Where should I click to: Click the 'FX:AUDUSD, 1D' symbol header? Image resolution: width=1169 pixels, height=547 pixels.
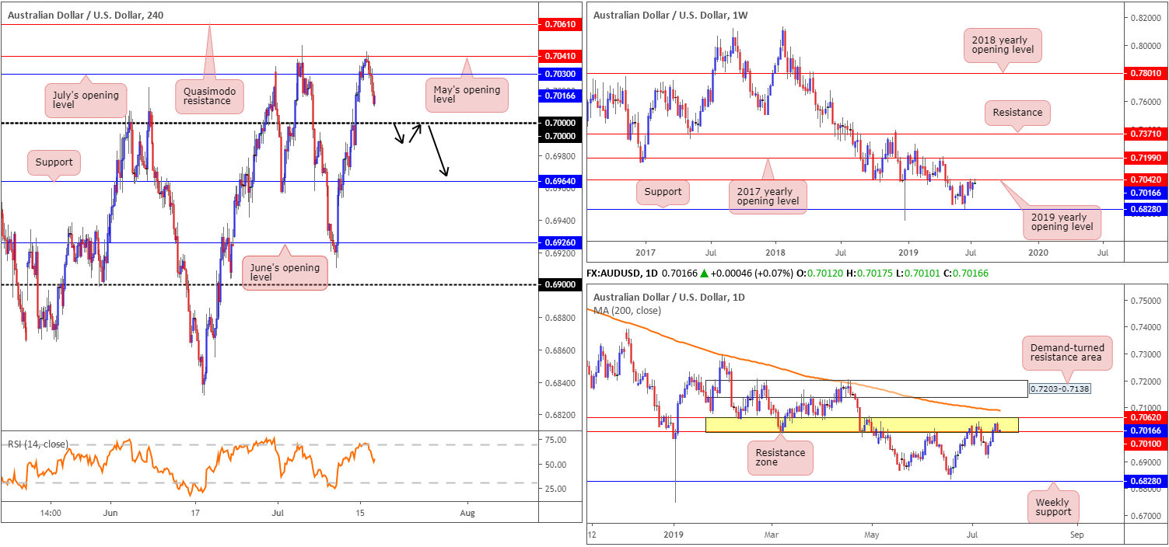coord(624,273)
